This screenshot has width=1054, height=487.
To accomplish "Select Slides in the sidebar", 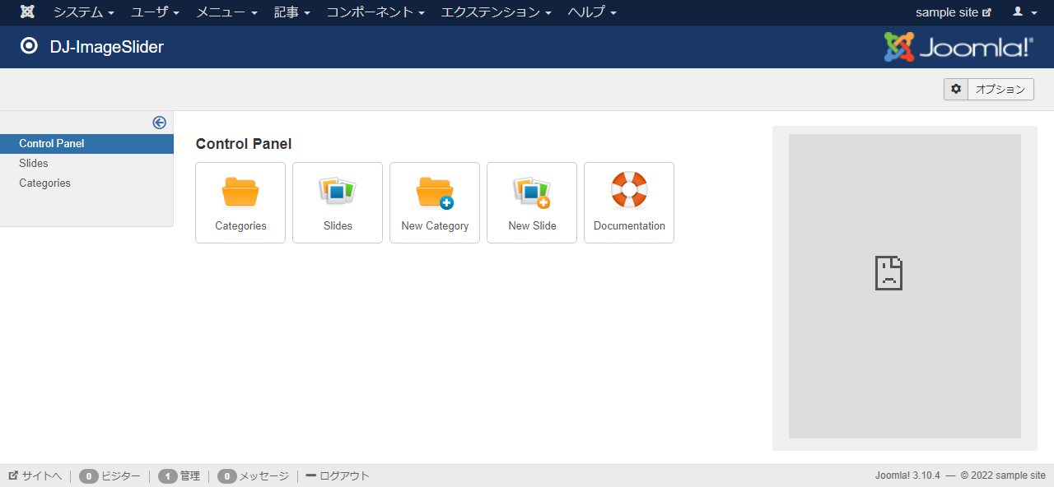I will point(34,164).
